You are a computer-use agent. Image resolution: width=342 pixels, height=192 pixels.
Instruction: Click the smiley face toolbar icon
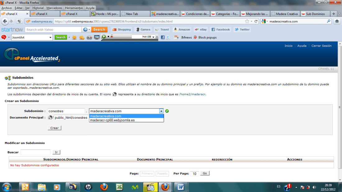(74, 37)
